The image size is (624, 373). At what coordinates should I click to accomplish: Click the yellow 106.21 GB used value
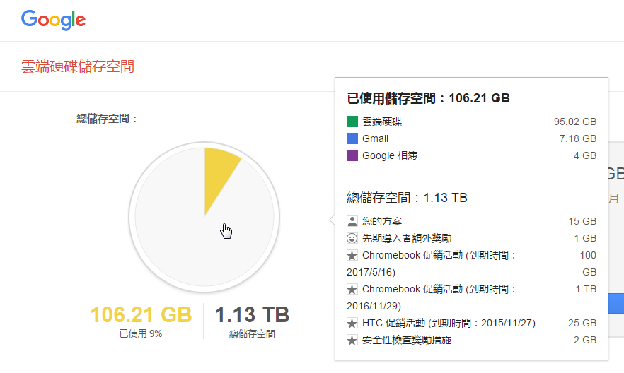(141, 314)
